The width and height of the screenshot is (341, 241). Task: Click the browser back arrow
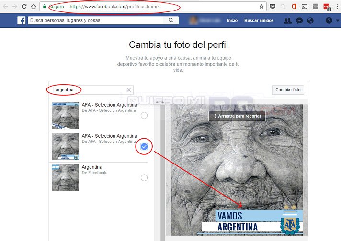(x=5, y=7)
